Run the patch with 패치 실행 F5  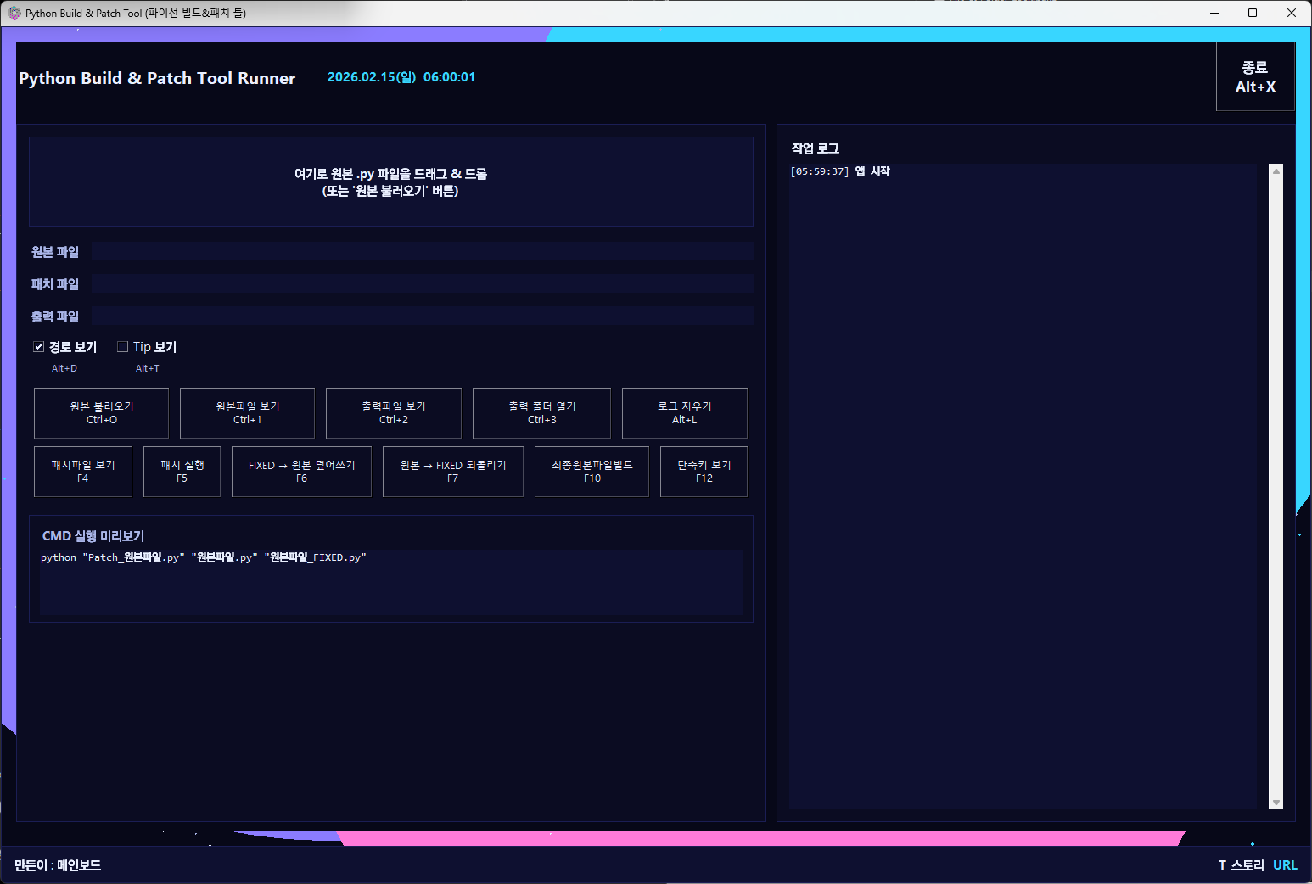[x=182, y=472]
